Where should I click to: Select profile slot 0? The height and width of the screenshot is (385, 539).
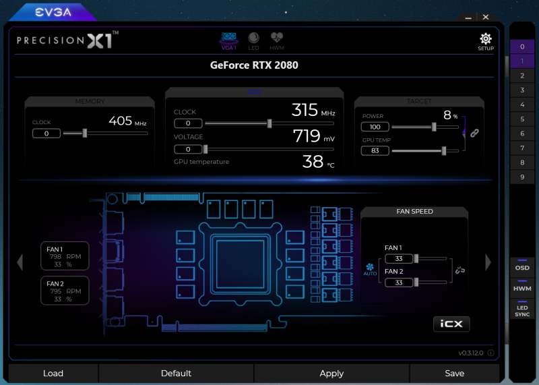[522, 47]
